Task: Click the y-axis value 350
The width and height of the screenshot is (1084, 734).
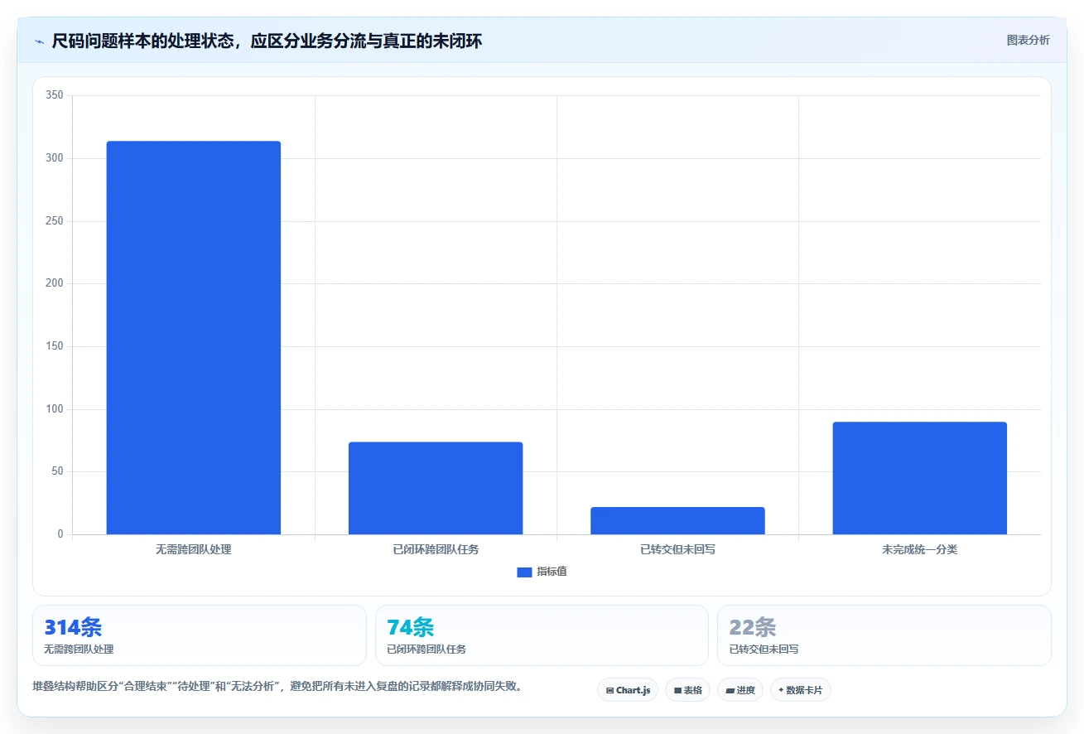Action: tap(55, 95)
